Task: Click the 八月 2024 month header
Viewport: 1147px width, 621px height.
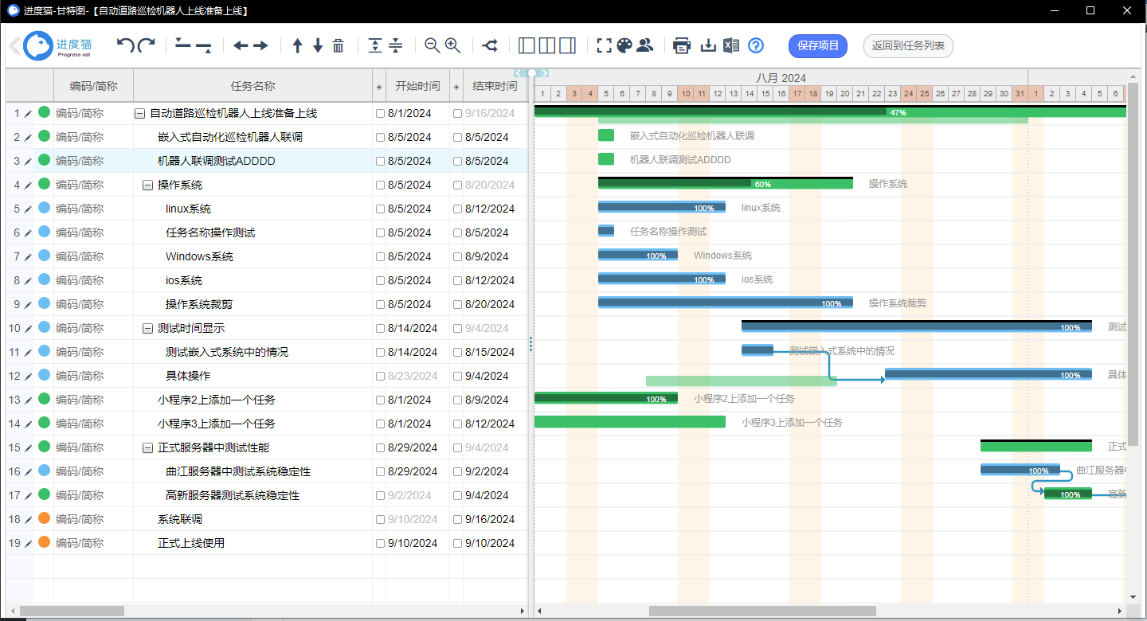Action: [781, 77]
